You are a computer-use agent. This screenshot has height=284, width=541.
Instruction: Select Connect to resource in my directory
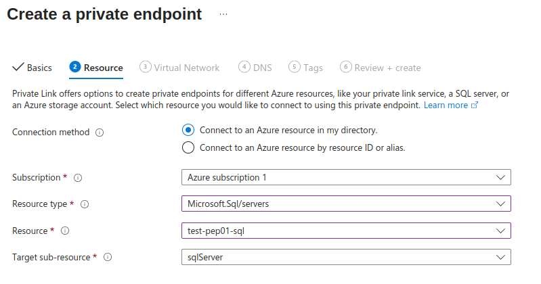tap(188, 130)
